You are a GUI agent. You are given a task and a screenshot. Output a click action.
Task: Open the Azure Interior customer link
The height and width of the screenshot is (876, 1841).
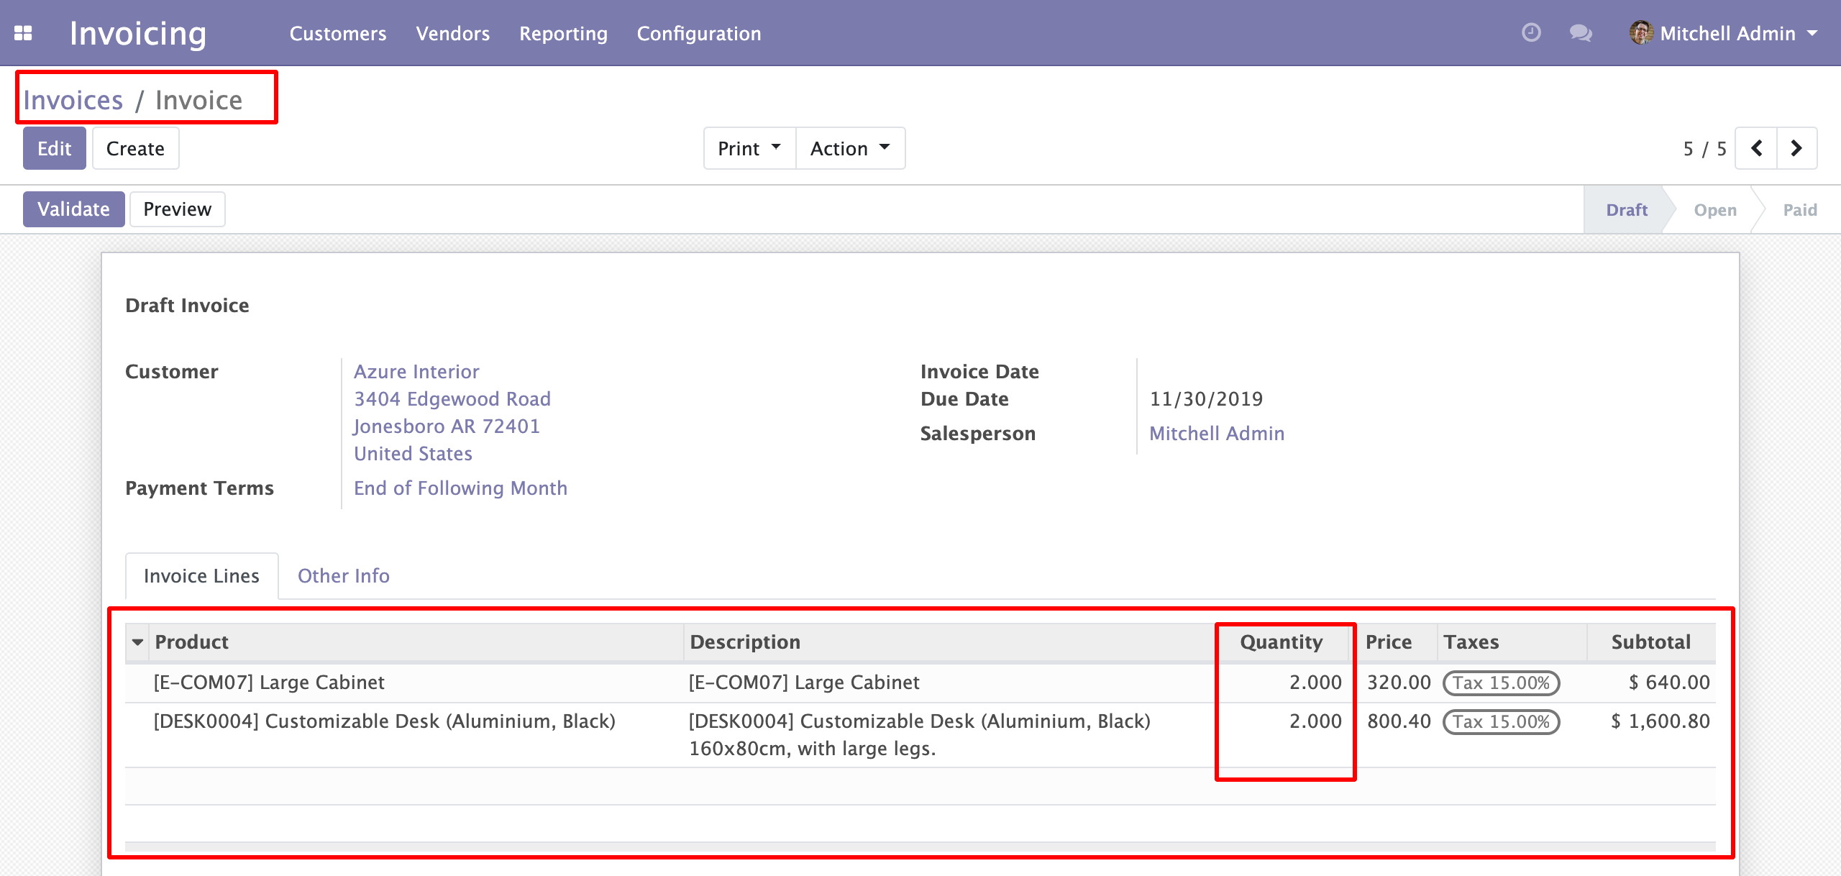point(416,372)
